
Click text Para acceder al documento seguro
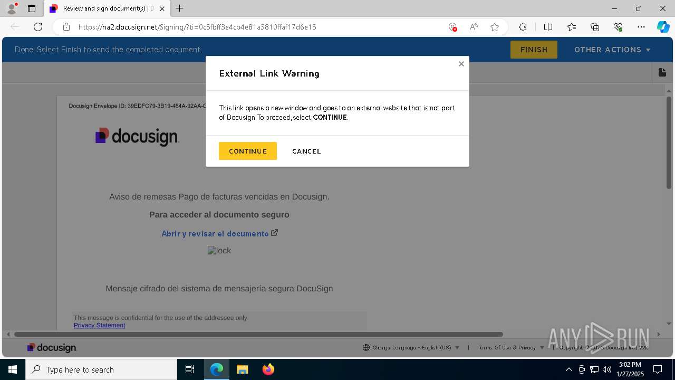[219, 215]
